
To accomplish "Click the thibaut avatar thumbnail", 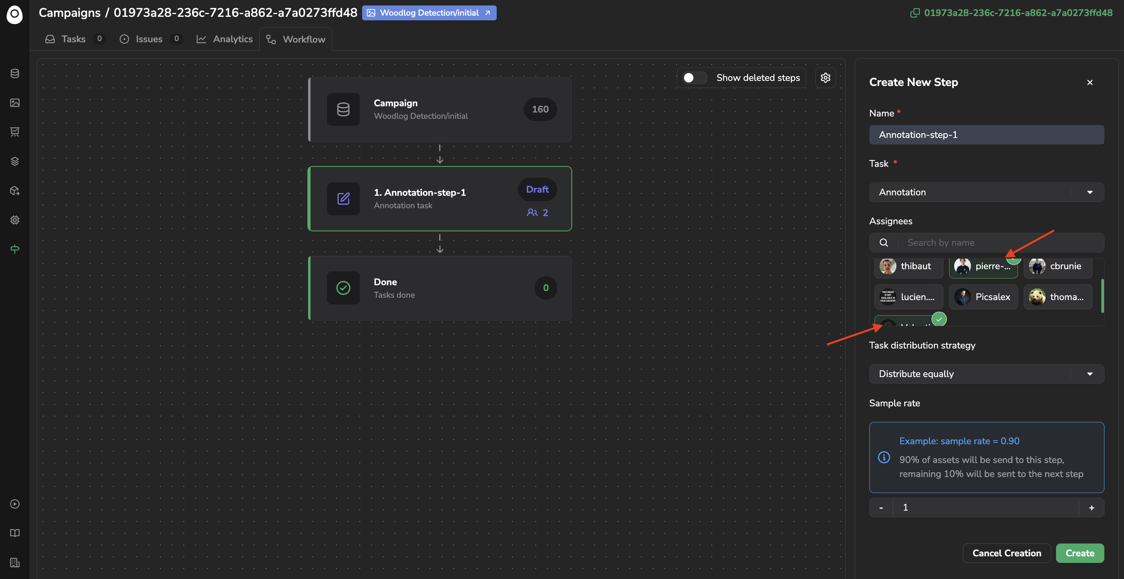I will (887, 266).
